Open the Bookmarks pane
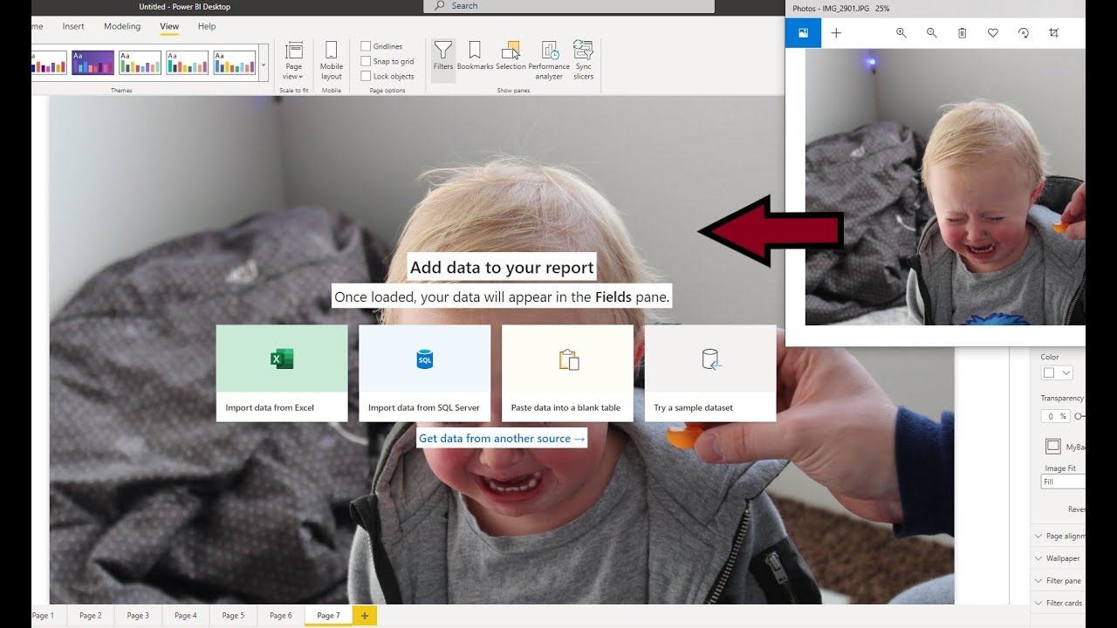Viewport: 1117px width, 628px height. pos(475,56)
